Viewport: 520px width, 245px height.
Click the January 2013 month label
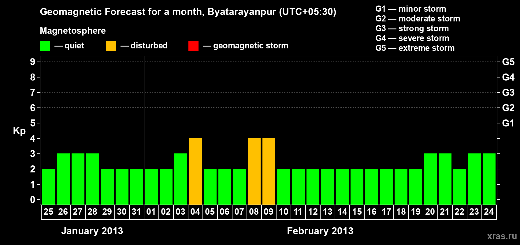point(92,231)
